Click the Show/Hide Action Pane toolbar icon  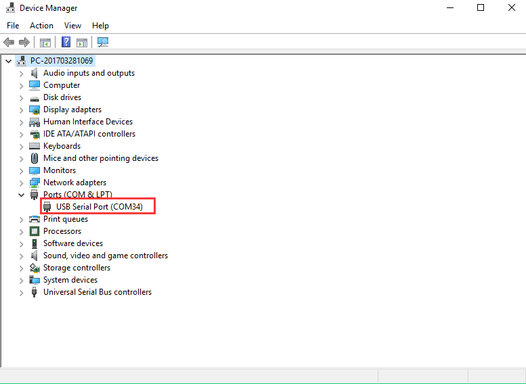[x=82, y=43]
